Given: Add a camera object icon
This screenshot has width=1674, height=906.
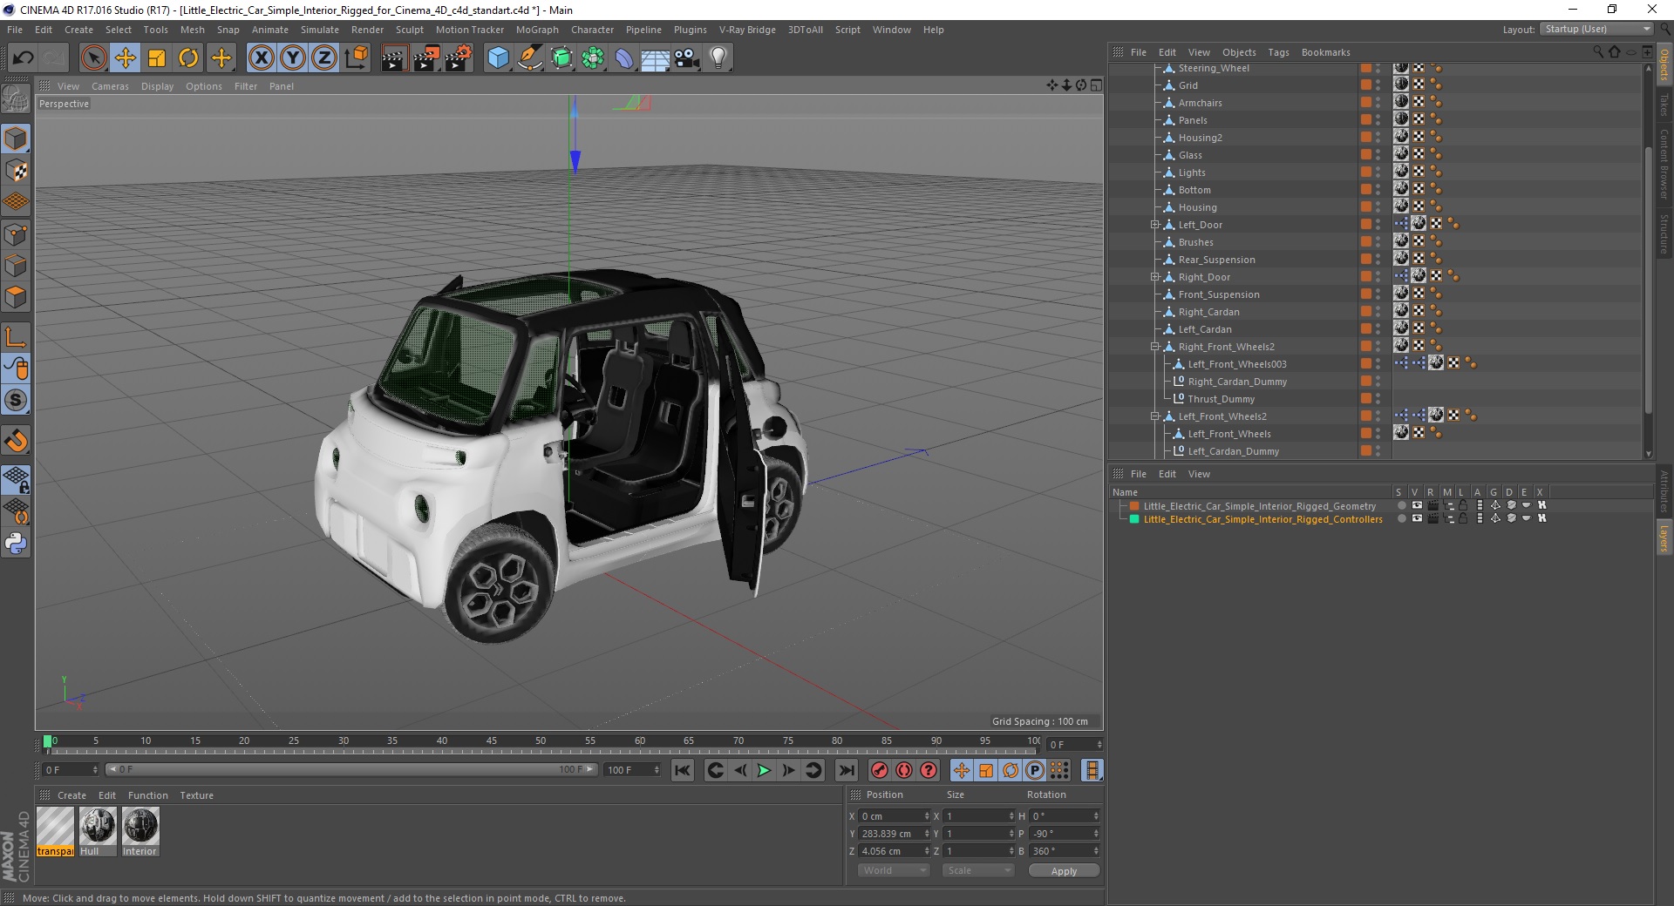Looking at the screenshot, I should (x=687, y=58).
